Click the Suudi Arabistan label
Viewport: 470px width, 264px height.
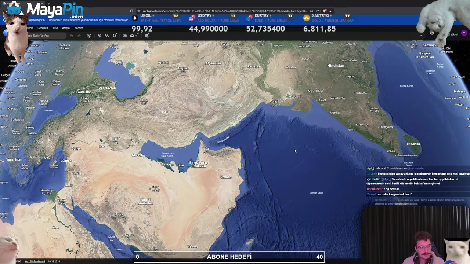tap(146, 201)
